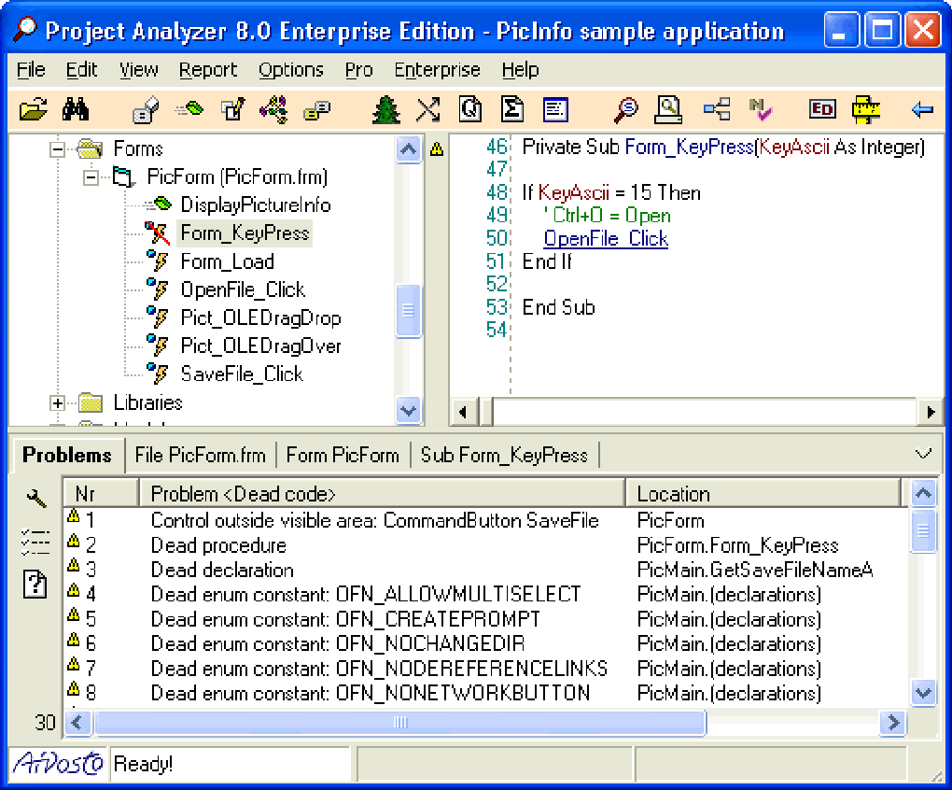Select Pict_OLEDragOver in the tree
952x790 pixels.
[261, 346]
